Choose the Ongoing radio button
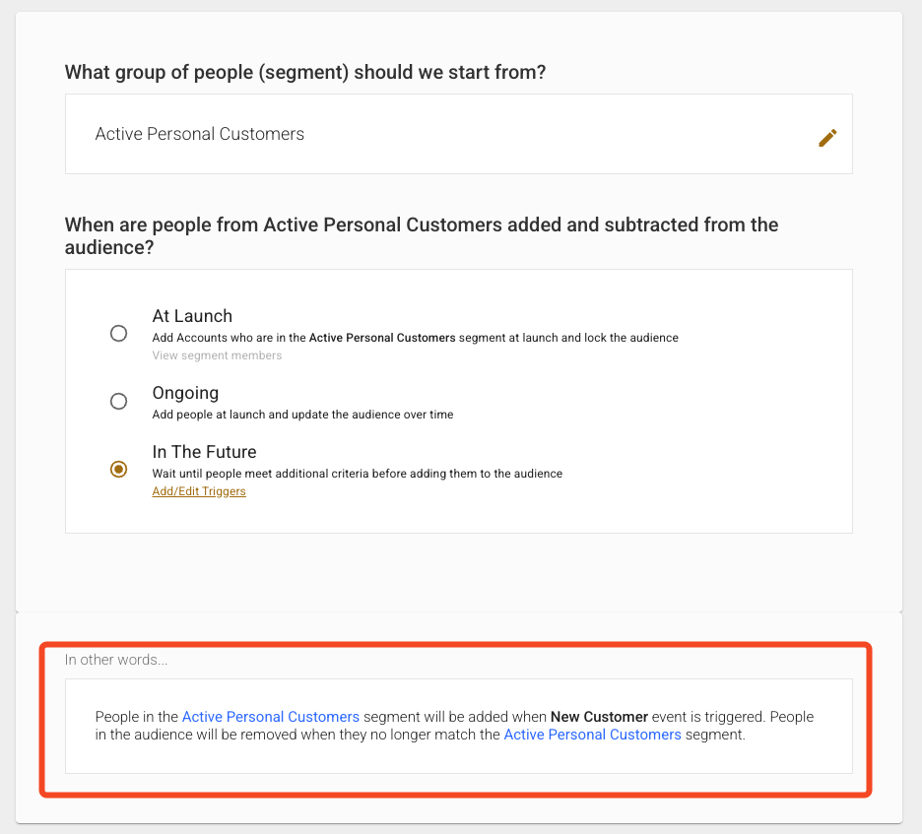 click(118, 401)
